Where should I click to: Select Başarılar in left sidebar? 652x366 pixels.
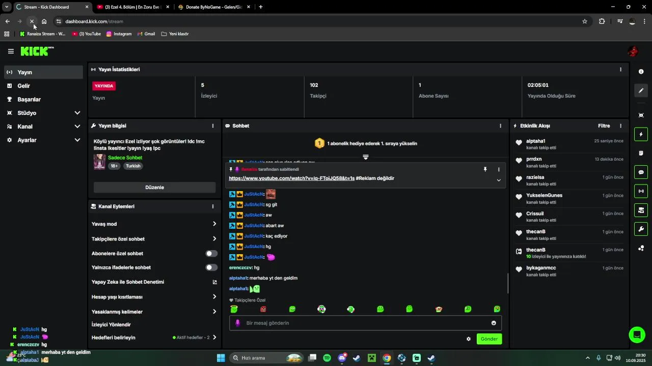(x=43, y=100)
